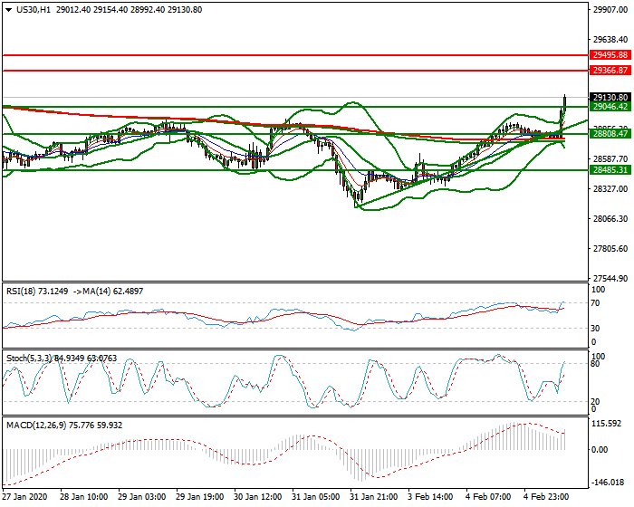Click the Stochastic 80 level scale value

(x=595, y=363)
